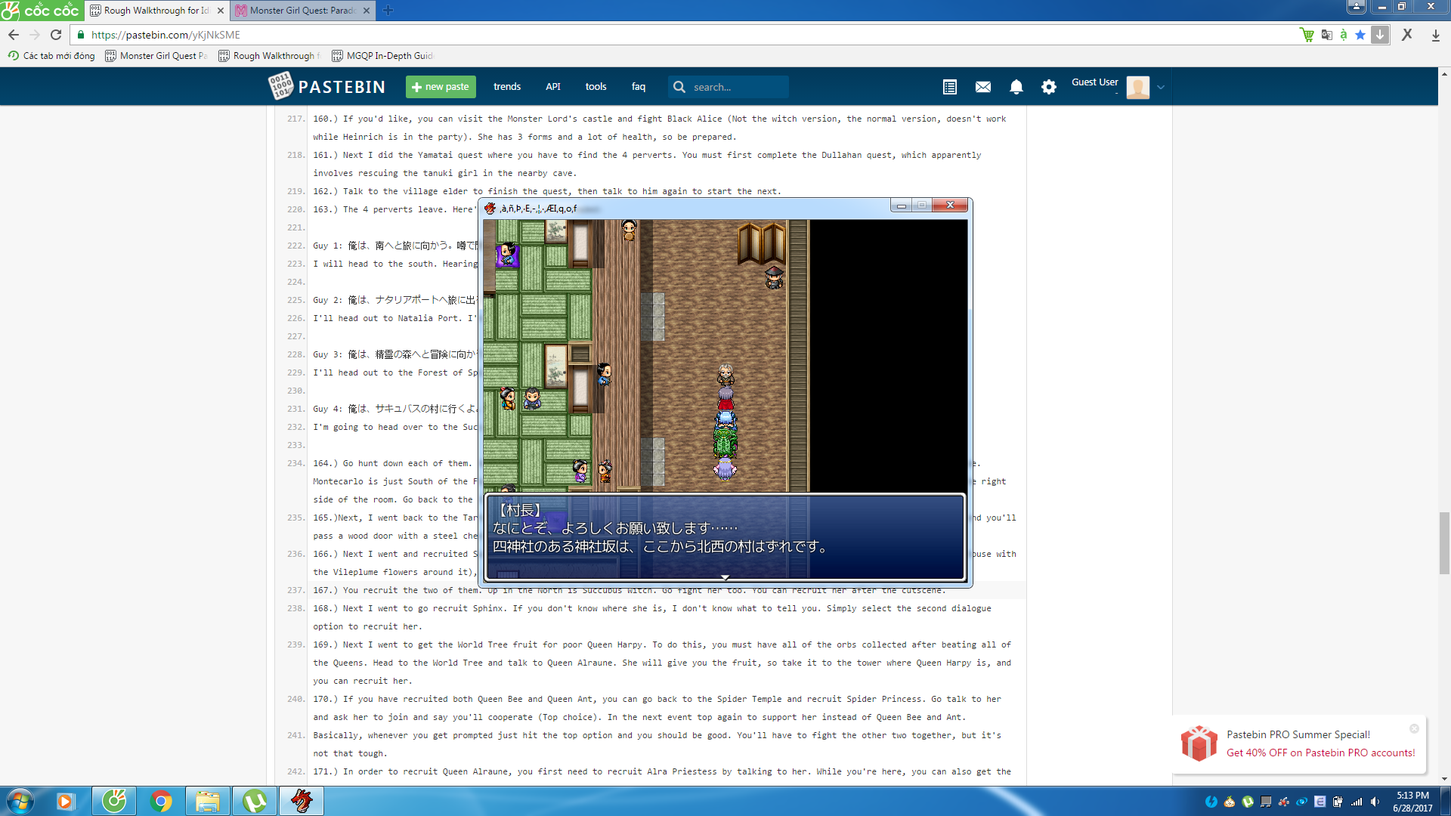This screenshot has height=816, width=1451.
Task: Click the Pastebin search field
Action: pyautogui.click(x=729, y=87)
